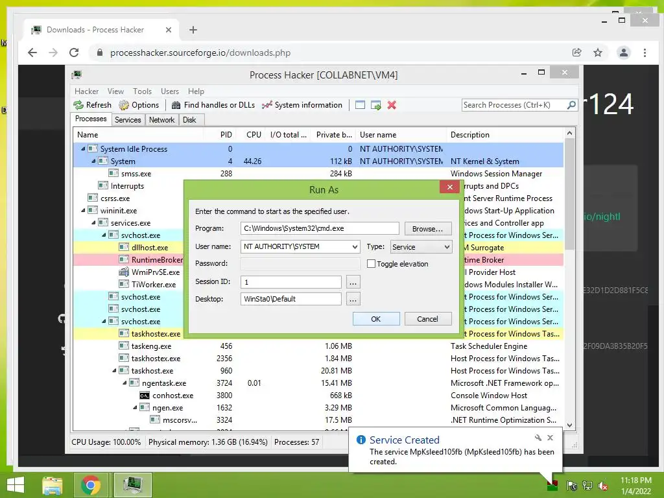This screenshot has height=498, width=664.
Task: Click OK in Run As dialog
Action: [376, 319]
